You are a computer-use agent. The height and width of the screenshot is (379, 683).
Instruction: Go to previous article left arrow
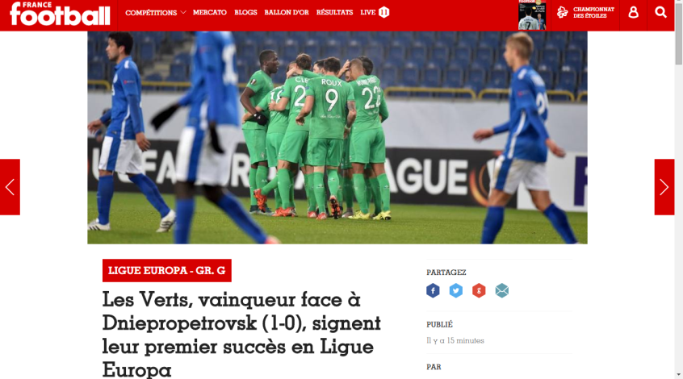10,187
